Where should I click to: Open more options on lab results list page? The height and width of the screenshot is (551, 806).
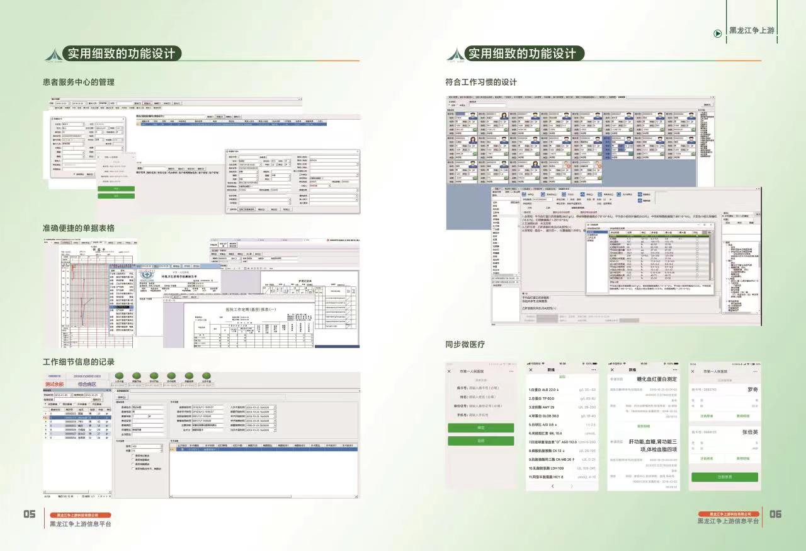coord(594,370)
